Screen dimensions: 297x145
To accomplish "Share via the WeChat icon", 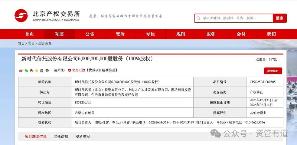I will click(x=26, y=71).
